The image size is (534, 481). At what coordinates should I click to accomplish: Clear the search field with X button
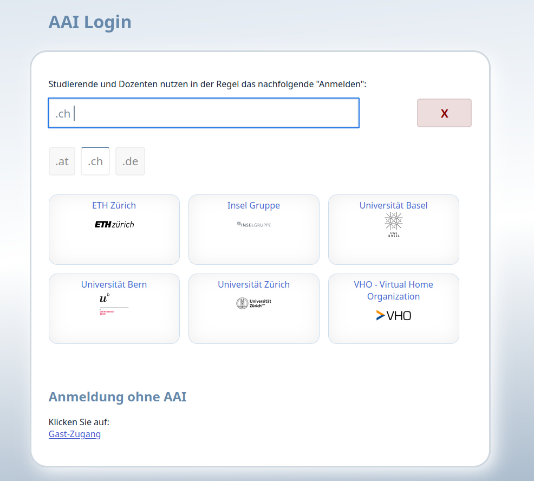click(x=445, y=113)
